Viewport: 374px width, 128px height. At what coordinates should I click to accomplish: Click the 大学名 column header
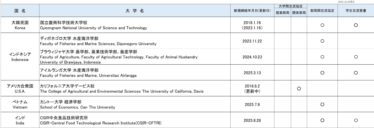tap(135, 11)
